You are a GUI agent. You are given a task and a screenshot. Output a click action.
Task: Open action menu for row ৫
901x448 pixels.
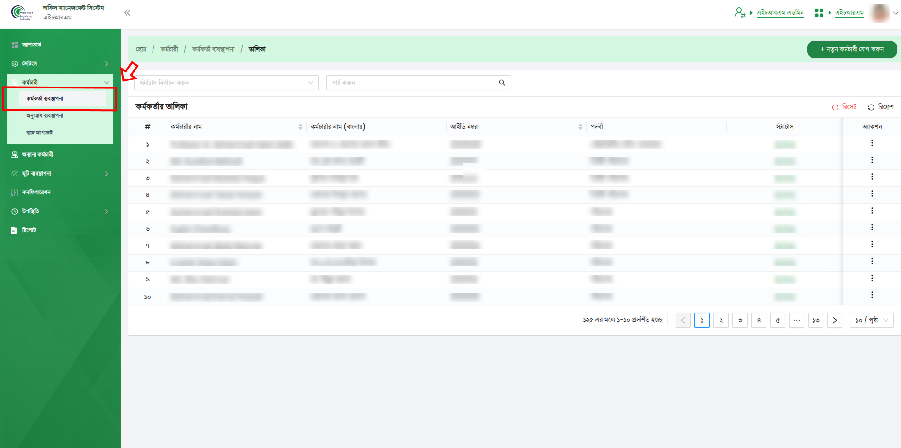[x=872, y=211]
